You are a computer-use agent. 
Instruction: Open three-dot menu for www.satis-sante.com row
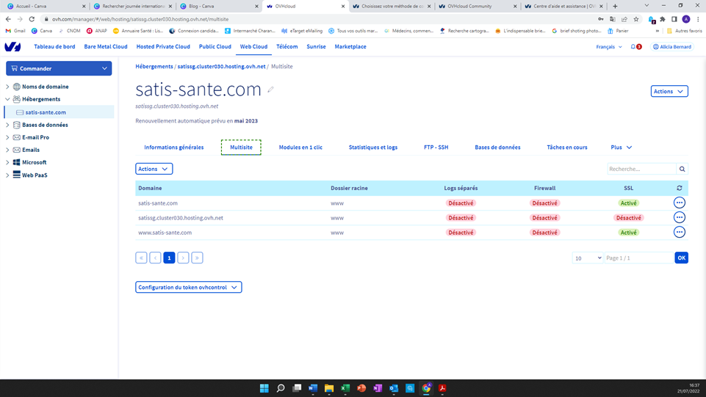(679, 233)
